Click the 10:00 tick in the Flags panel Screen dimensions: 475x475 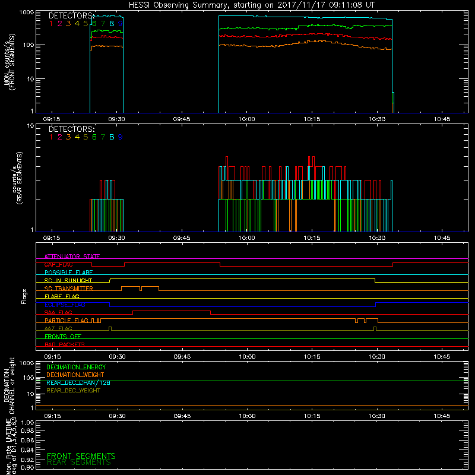(x=247, y=357)
